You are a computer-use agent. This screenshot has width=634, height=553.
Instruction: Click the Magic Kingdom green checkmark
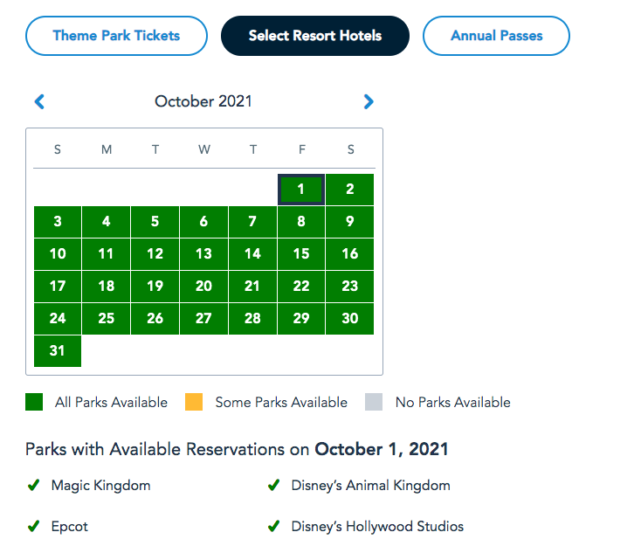[34, 485]
